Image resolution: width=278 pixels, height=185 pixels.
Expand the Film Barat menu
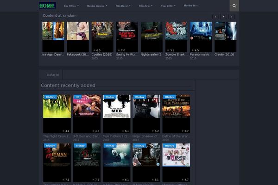pyautogui.click(x=123, y=6)
